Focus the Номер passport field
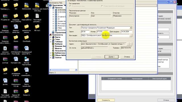 pyautogui.click(x=102, y=31)
